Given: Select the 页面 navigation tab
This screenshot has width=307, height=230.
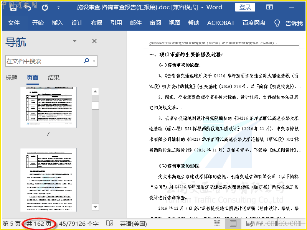Looking at the screenshot, I should tap(33, 78).
